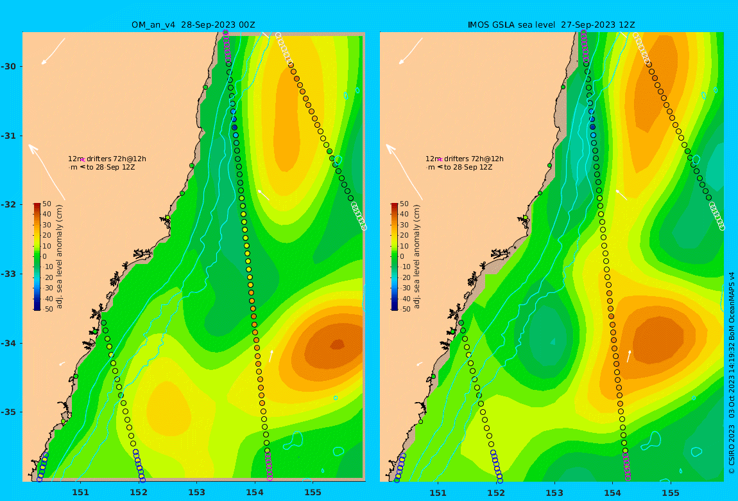
Task: Click the 152 longitude label under the left map
Action: click(x=139, y=493)
